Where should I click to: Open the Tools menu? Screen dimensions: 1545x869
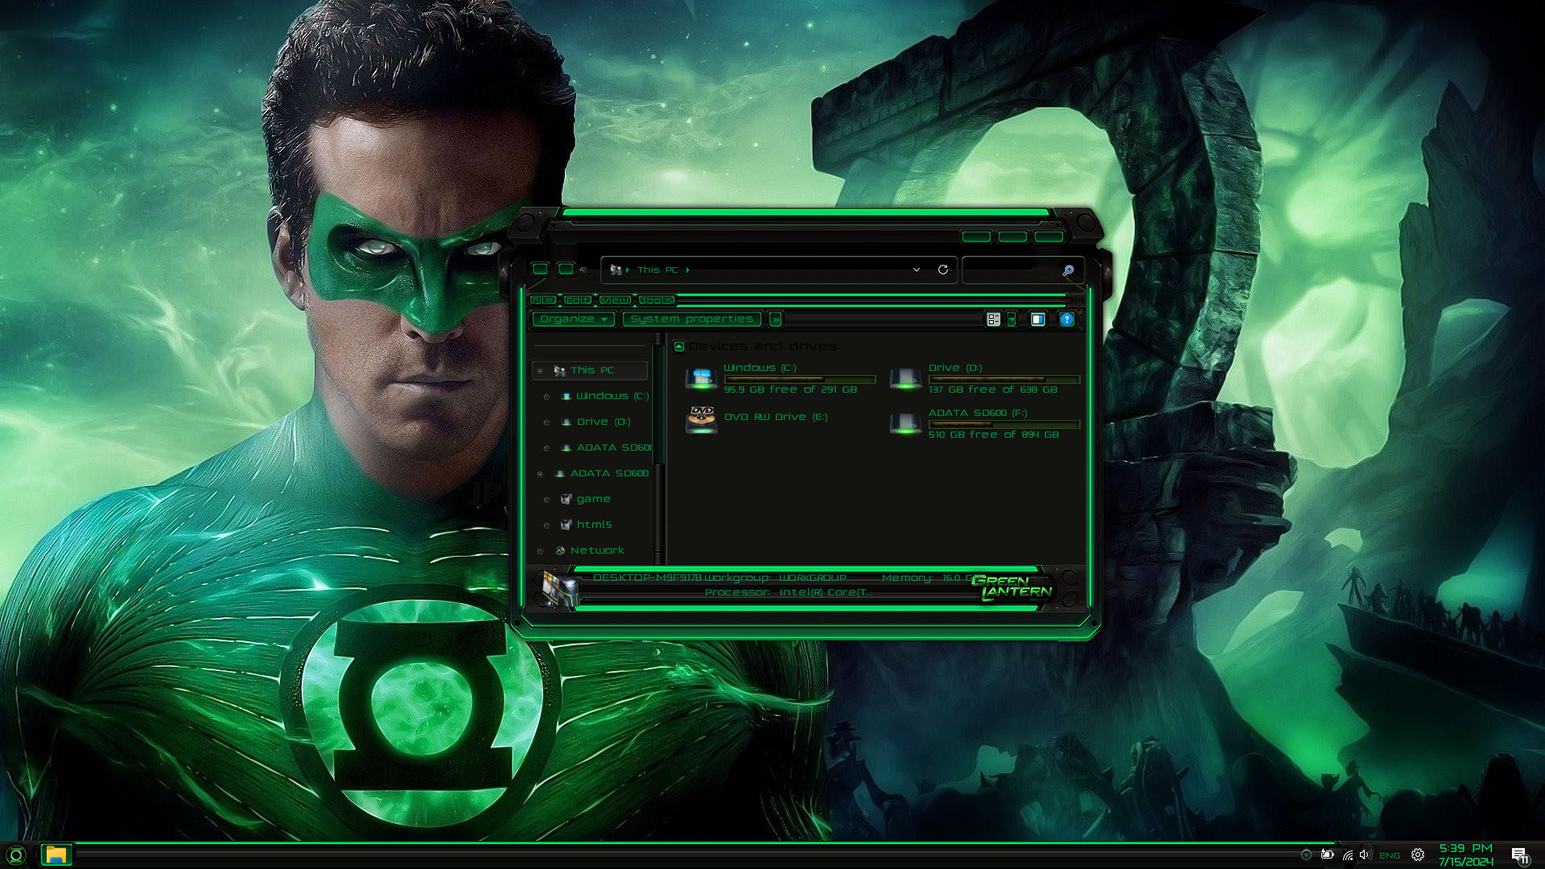tap(656, 300)
